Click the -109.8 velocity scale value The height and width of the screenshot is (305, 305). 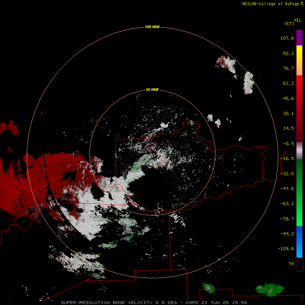click(286, 249)
